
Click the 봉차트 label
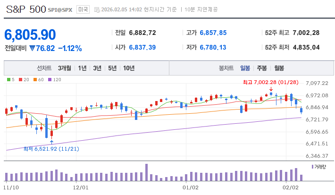pyautogui.click(x=226, y=68)
